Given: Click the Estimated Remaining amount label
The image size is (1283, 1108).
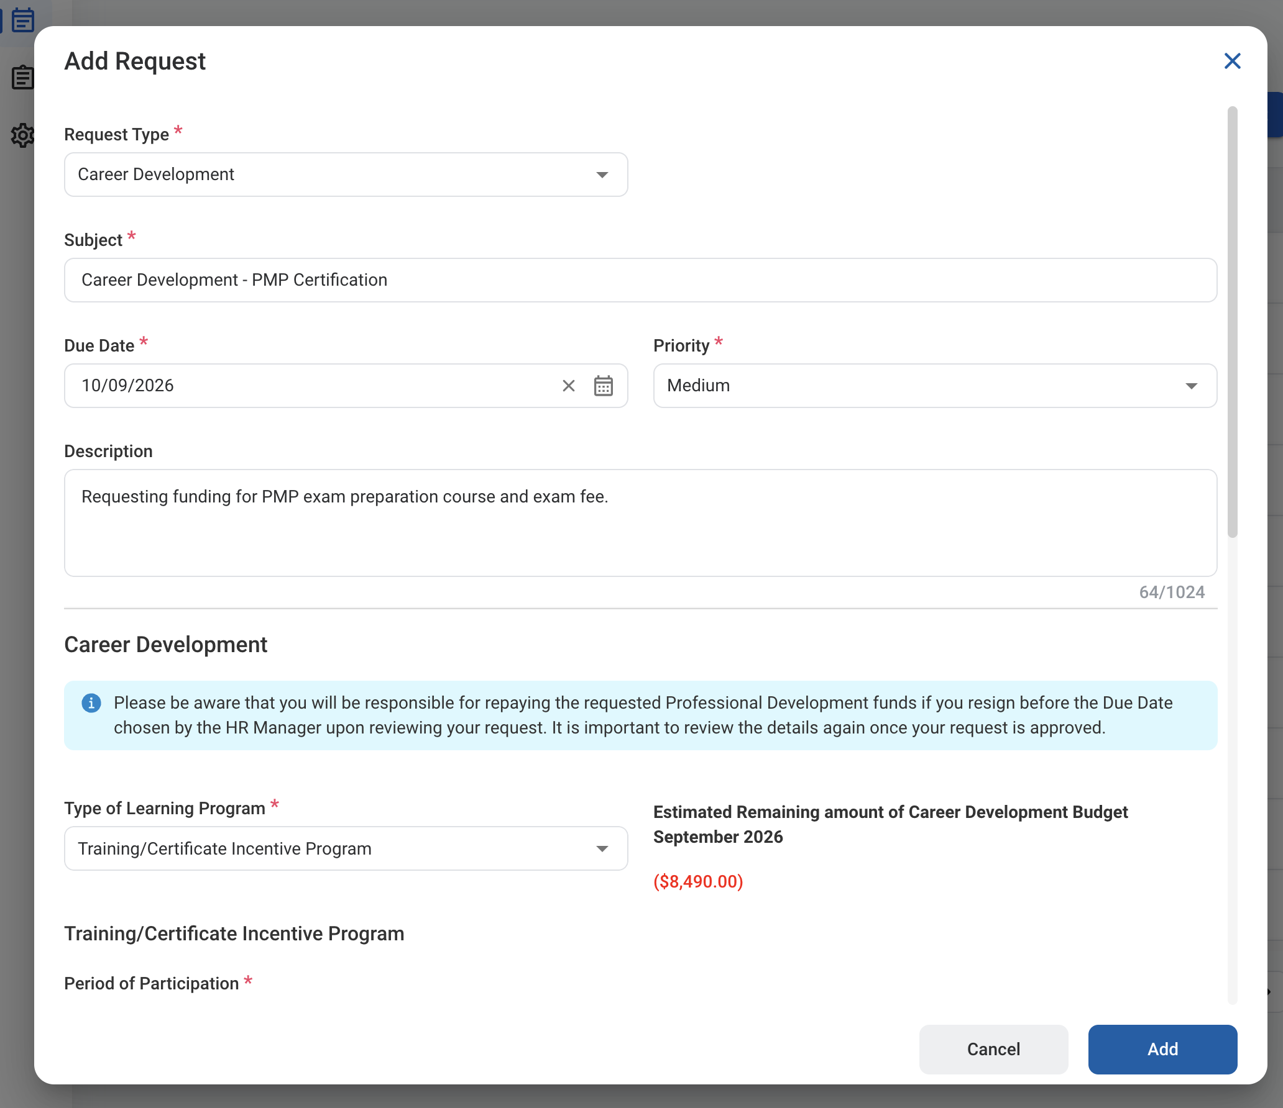Looking at the screenshot, I should [890, 824].
